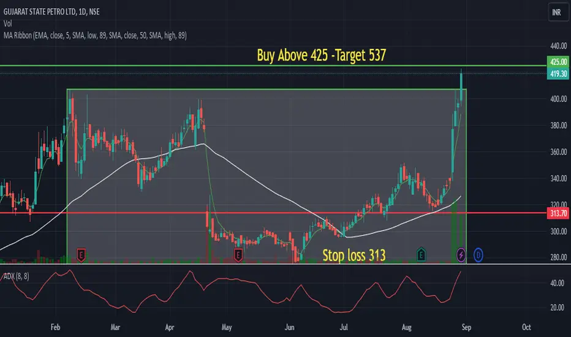Click the Mar label on time axis
Screen dimensions: 571x337
tap(115, 327)
